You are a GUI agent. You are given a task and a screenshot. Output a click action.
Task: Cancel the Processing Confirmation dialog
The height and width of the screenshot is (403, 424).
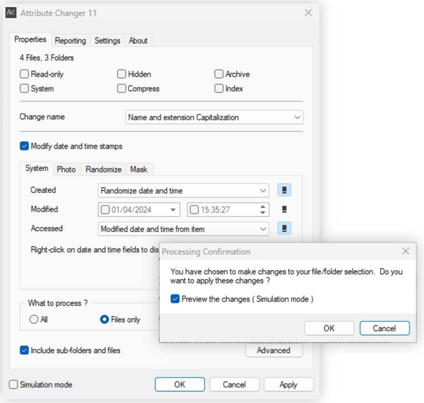(385, 328)
